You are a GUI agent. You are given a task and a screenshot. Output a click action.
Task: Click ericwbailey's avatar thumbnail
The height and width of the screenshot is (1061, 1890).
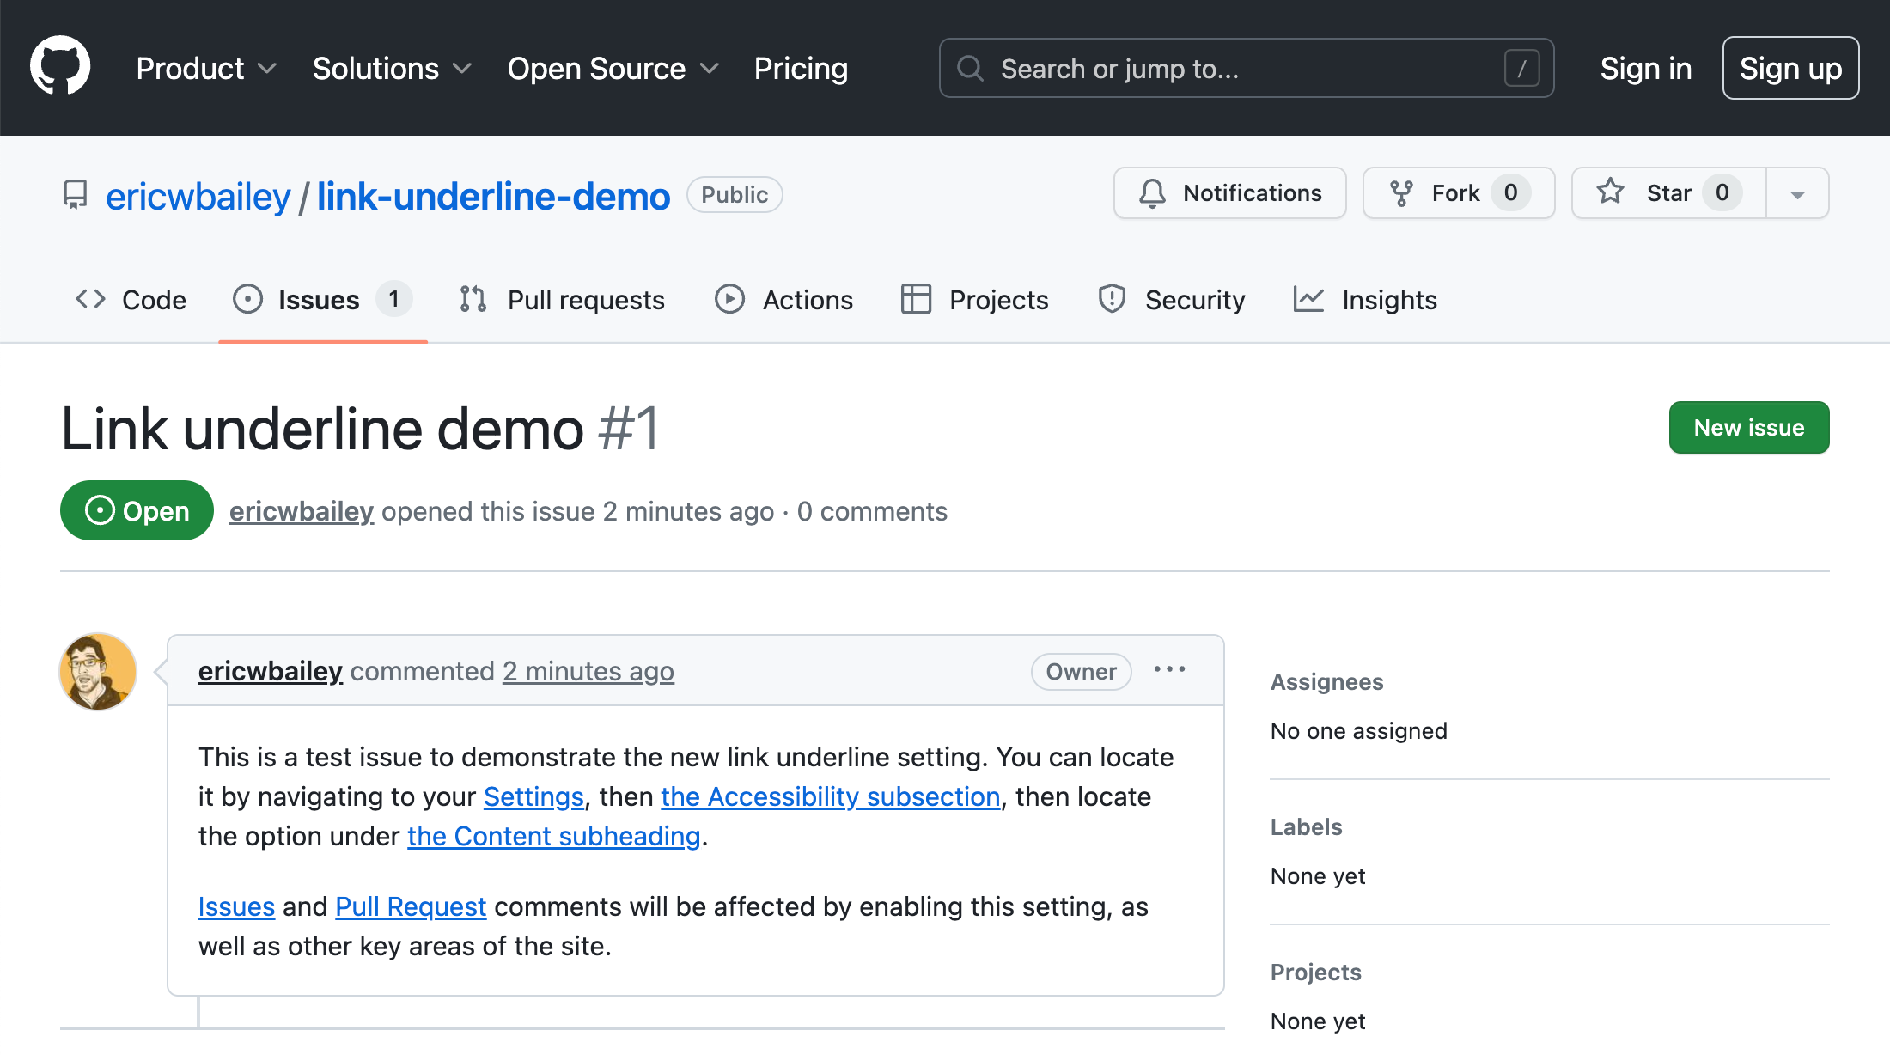click(98, 672)
